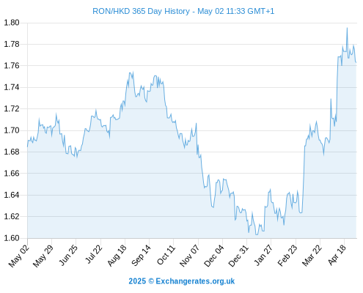Select the Dec 31 axis label
363x293 pixels.
(x=238, y=256)
